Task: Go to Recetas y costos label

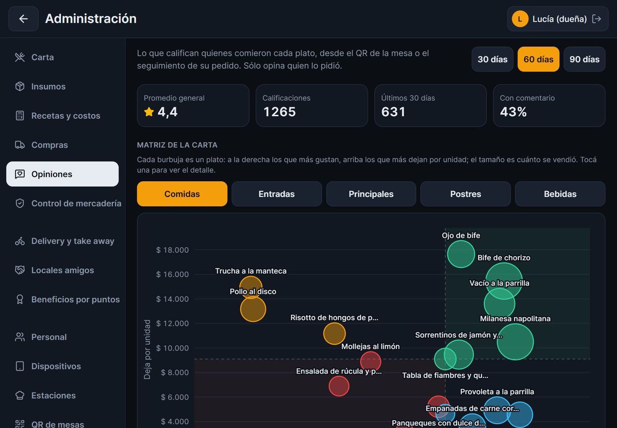Action: (66, 116)
